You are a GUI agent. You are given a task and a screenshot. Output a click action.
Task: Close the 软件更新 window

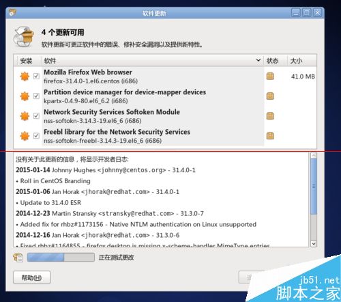pos(317,13)
